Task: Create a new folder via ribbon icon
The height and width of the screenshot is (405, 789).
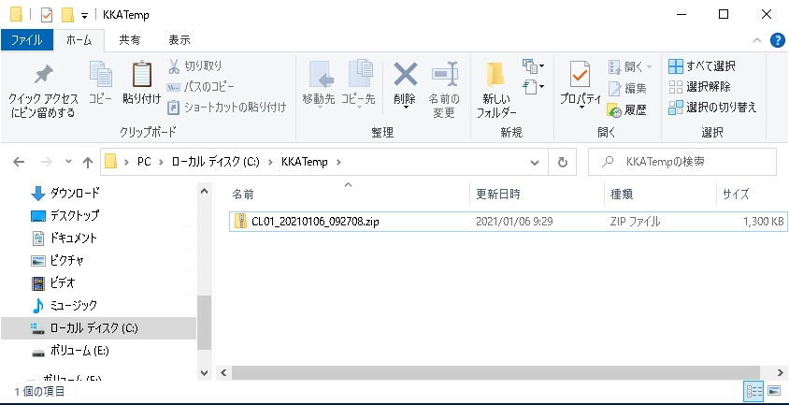Action: (x=495, y=77)
